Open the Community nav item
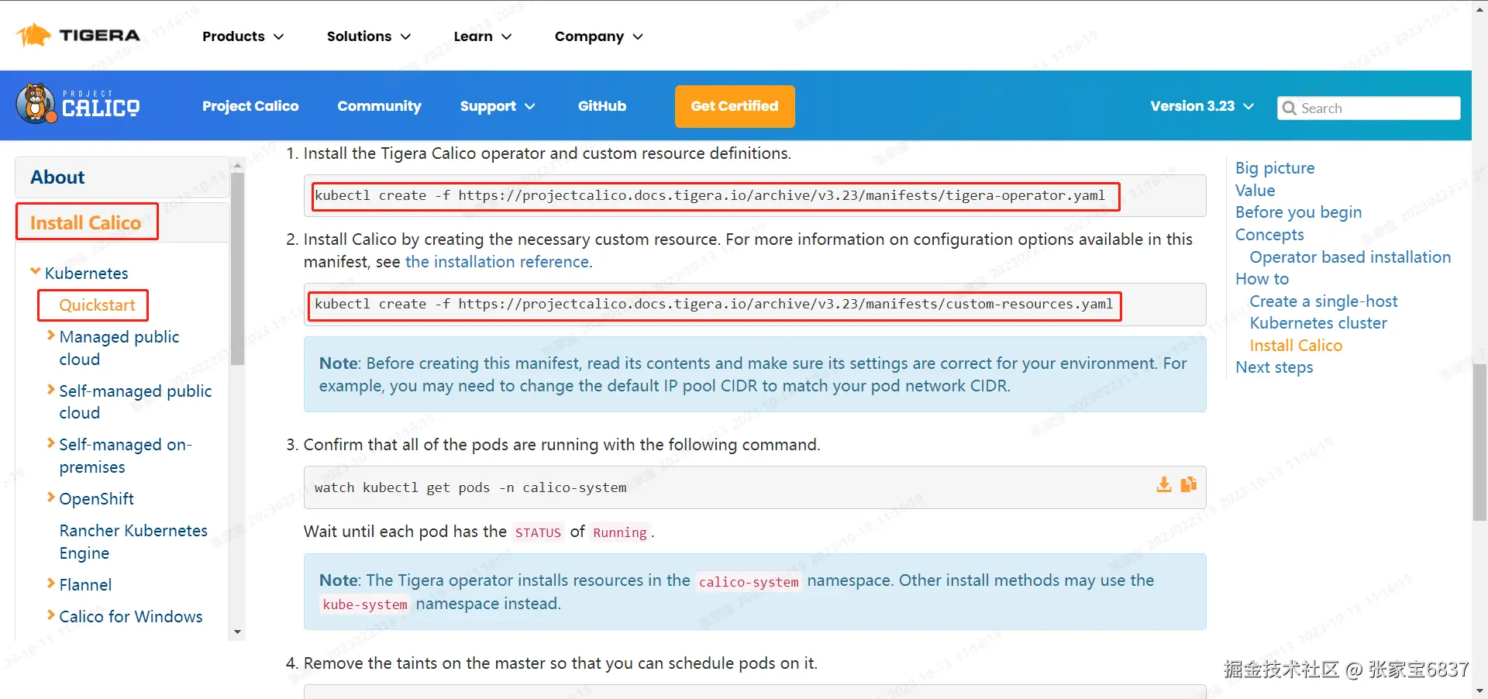1488x699 pixels. coord(379,106)
